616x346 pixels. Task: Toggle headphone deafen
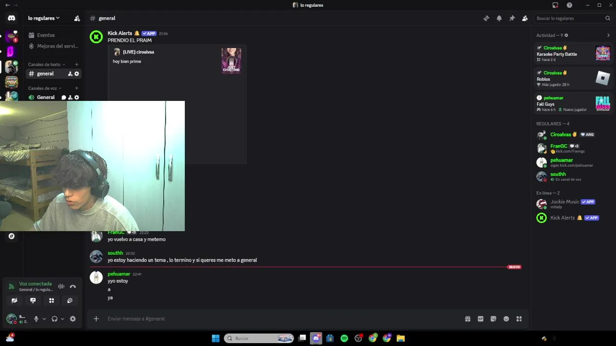tap(54, 319)
